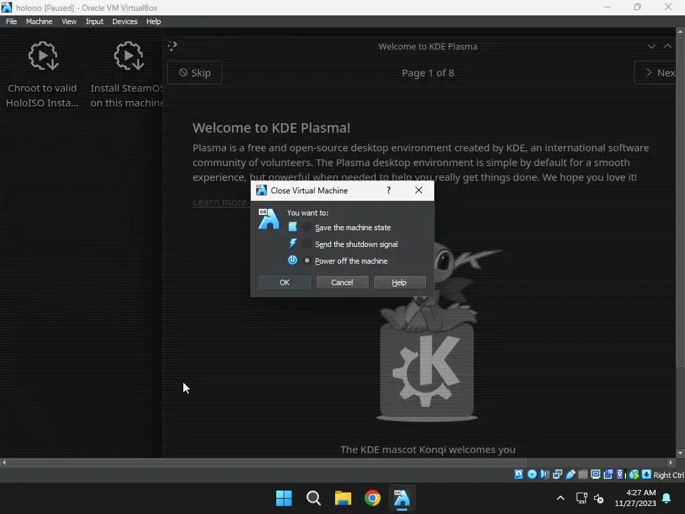The height and width of the screenshot is (514, 685).
Task: Click the horizontal scrollbar thumb
Action: (268, 462)
